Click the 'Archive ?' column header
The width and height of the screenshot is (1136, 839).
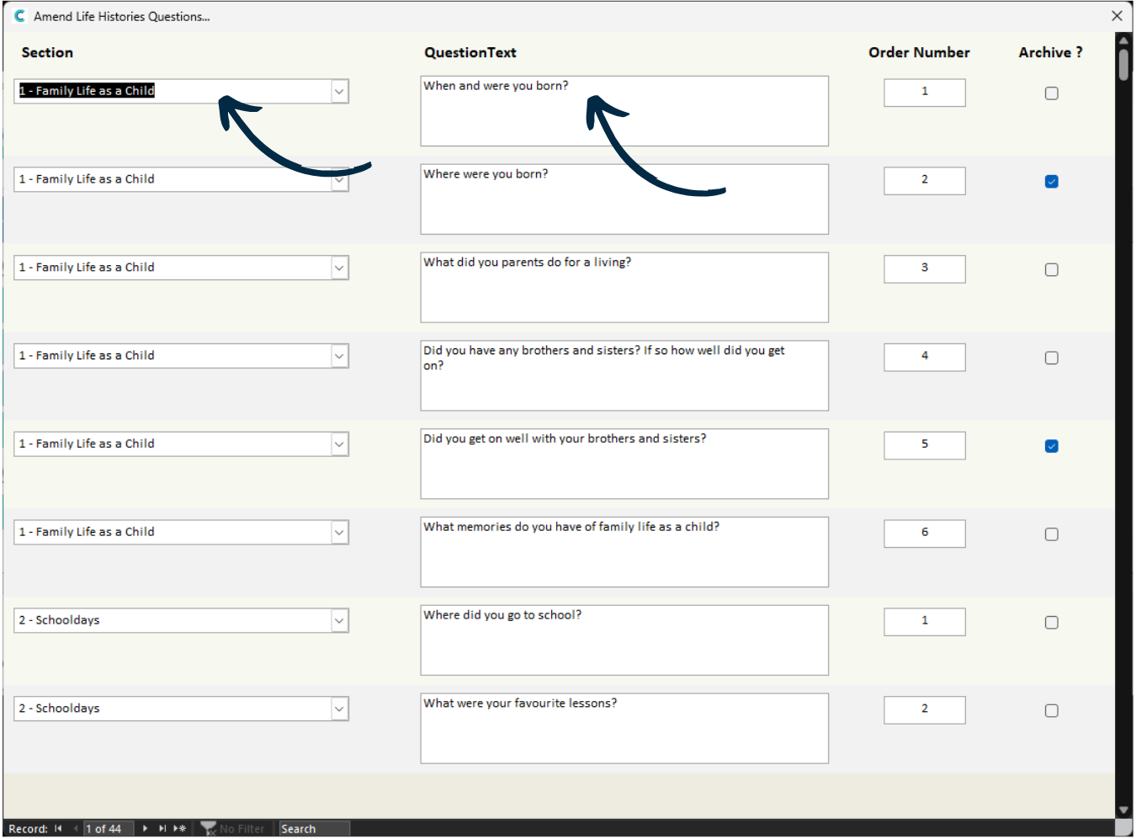(1050, 52)
